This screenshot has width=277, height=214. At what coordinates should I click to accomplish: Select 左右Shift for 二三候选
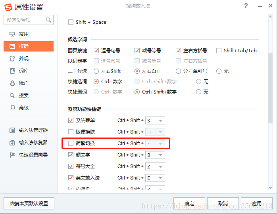(x=96, y=71)
